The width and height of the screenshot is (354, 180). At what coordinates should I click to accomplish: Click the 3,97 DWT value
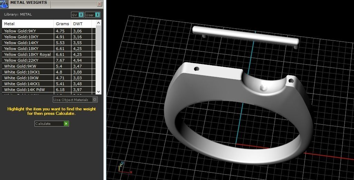[x=77, y=90]
